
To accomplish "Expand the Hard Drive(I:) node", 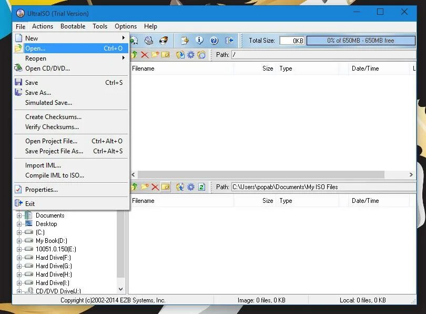I will (x=19, y=283).
